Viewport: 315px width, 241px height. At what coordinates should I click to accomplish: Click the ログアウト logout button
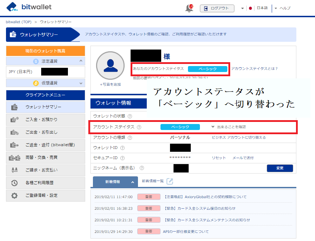[217, 8]
